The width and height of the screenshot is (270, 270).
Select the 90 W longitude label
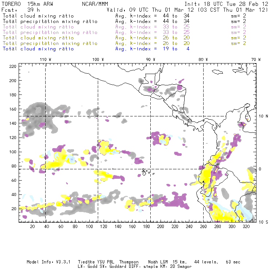coord(151,59)
